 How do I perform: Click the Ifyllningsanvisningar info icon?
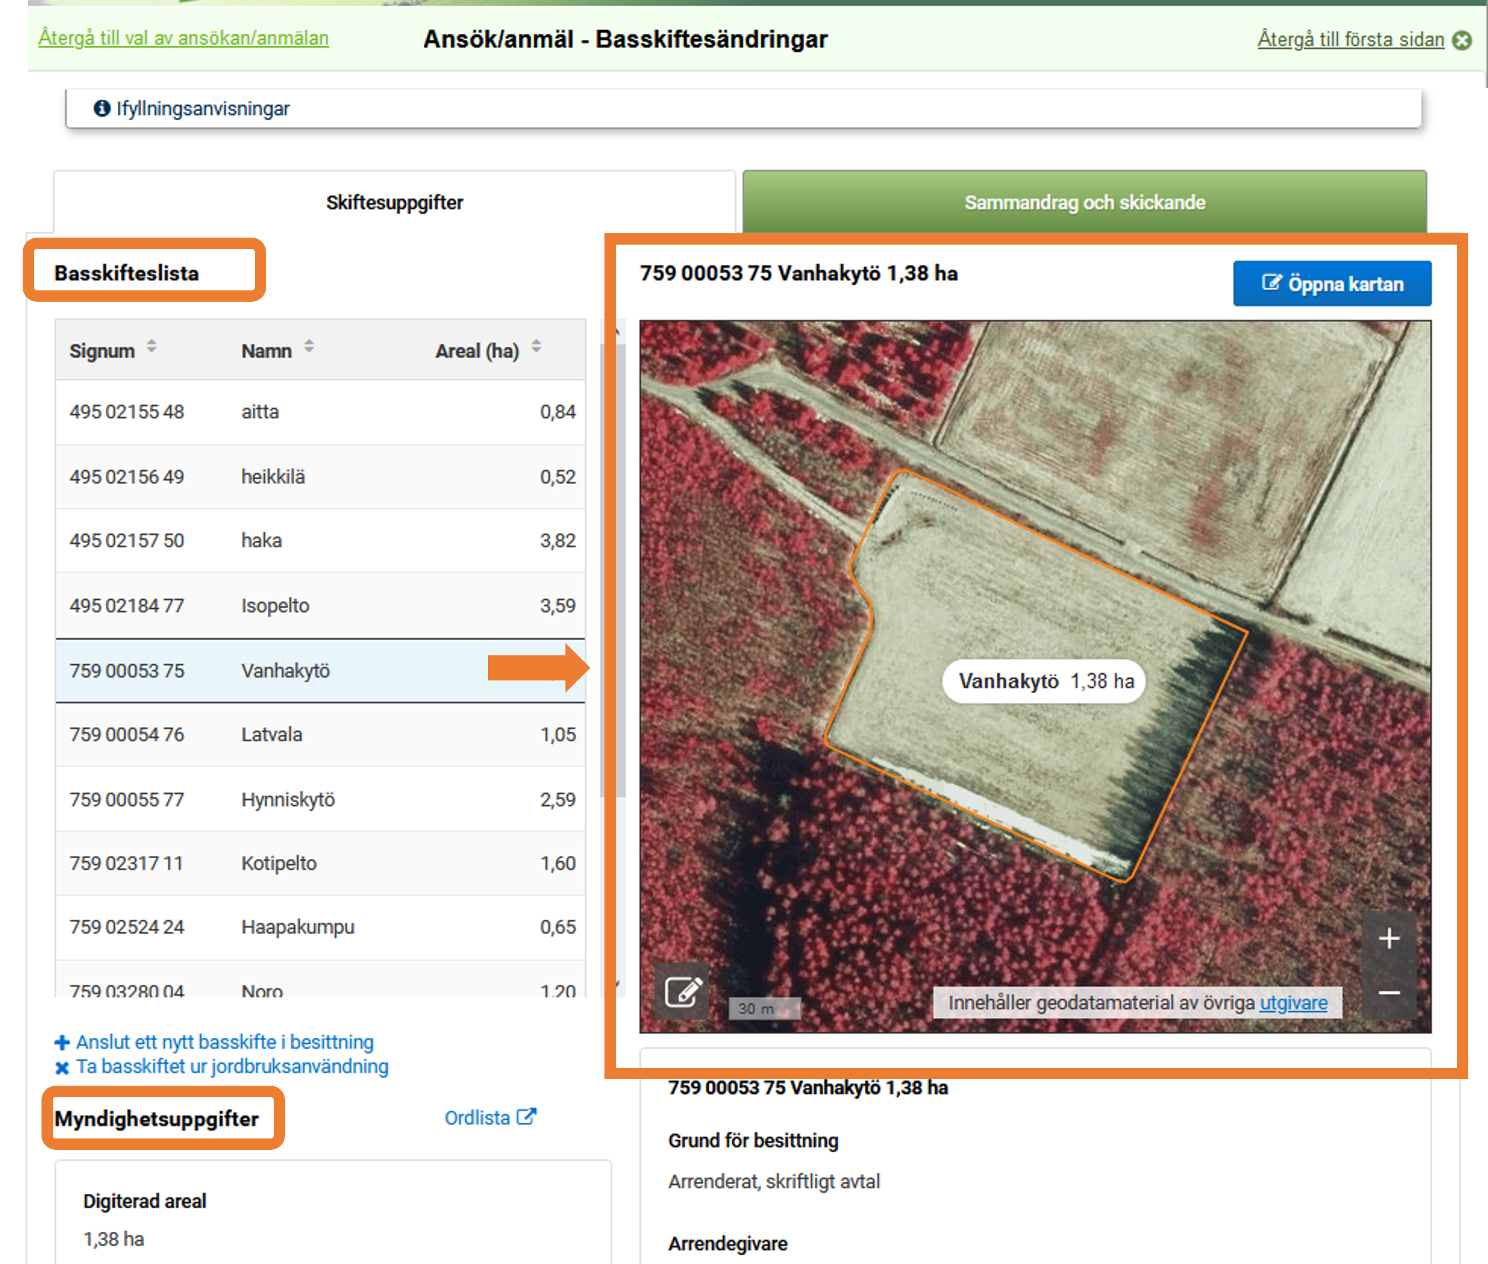pyautogui.click(x=102, y=108)
